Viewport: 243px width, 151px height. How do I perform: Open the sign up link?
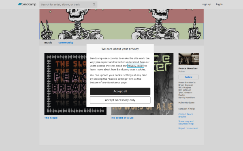pyautogui.click(x=207, y=4)
